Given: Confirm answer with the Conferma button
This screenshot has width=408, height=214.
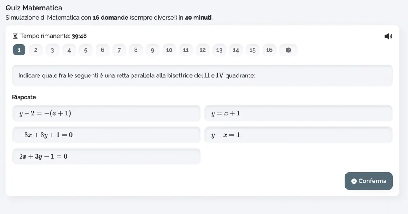Looking at the screenshot, I should tap(369, 181).
